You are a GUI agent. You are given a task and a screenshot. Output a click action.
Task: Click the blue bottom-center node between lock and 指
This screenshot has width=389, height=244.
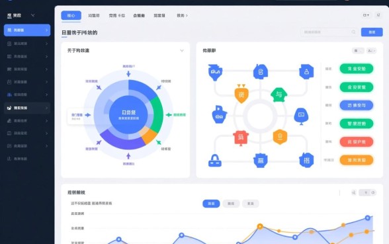point(260,161)
